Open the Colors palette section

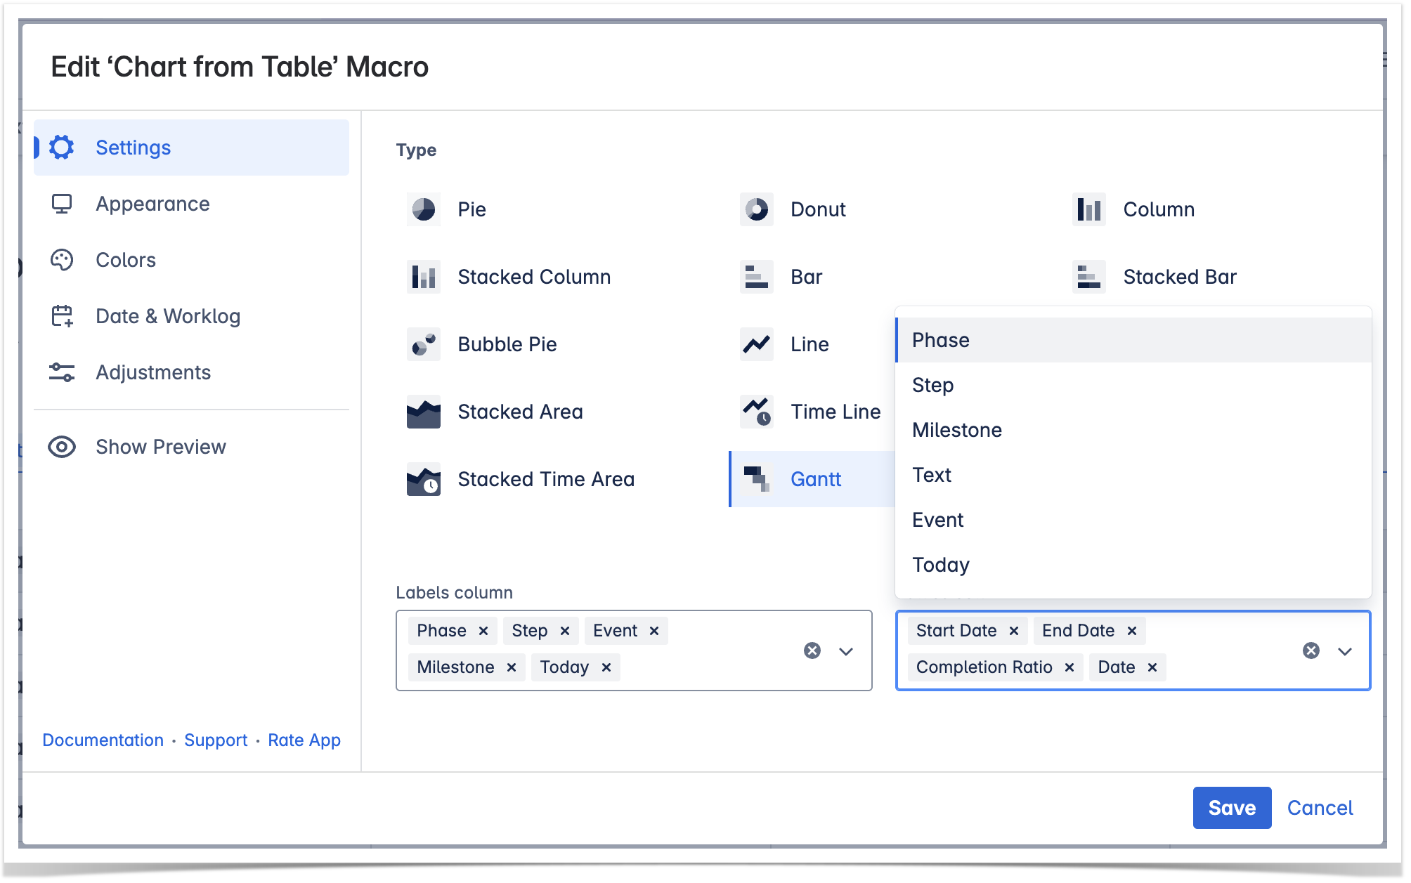point(125,260)
